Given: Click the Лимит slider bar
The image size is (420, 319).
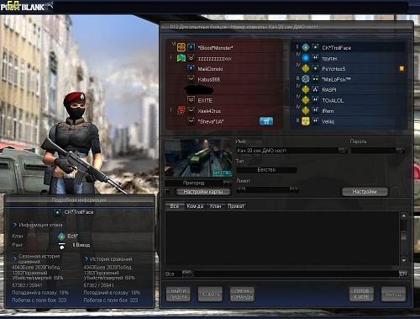Looking at the screenshot, I should pyautogui.click(x=267, y=190).
